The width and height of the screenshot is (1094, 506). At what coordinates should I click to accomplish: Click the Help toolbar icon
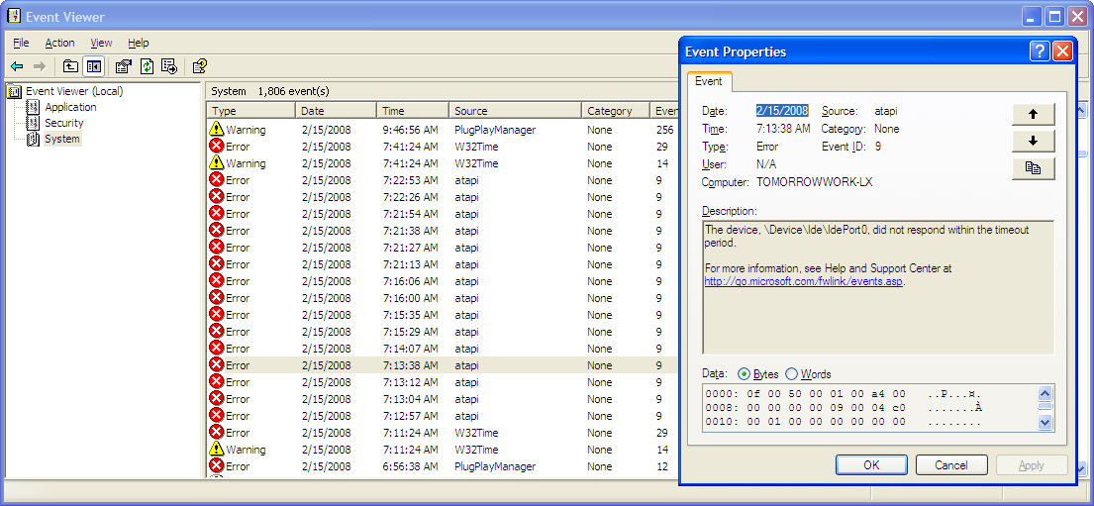point(200,66)
